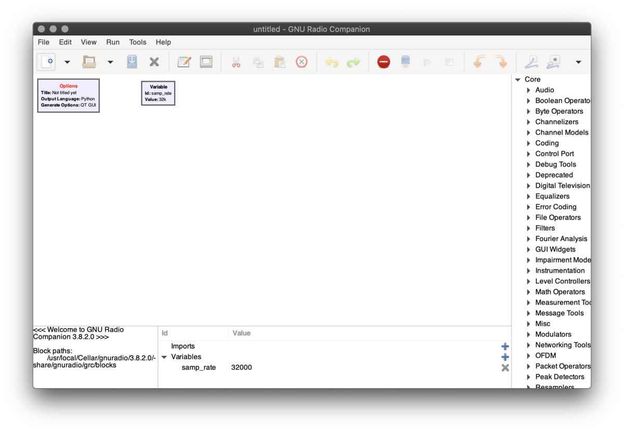Collapse the Variables section triangle
Viewport: 624px width, 432px height.
tap(164, 357)
